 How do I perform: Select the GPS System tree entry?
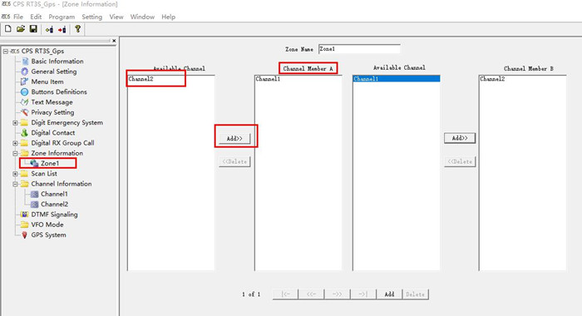[48, 235]
